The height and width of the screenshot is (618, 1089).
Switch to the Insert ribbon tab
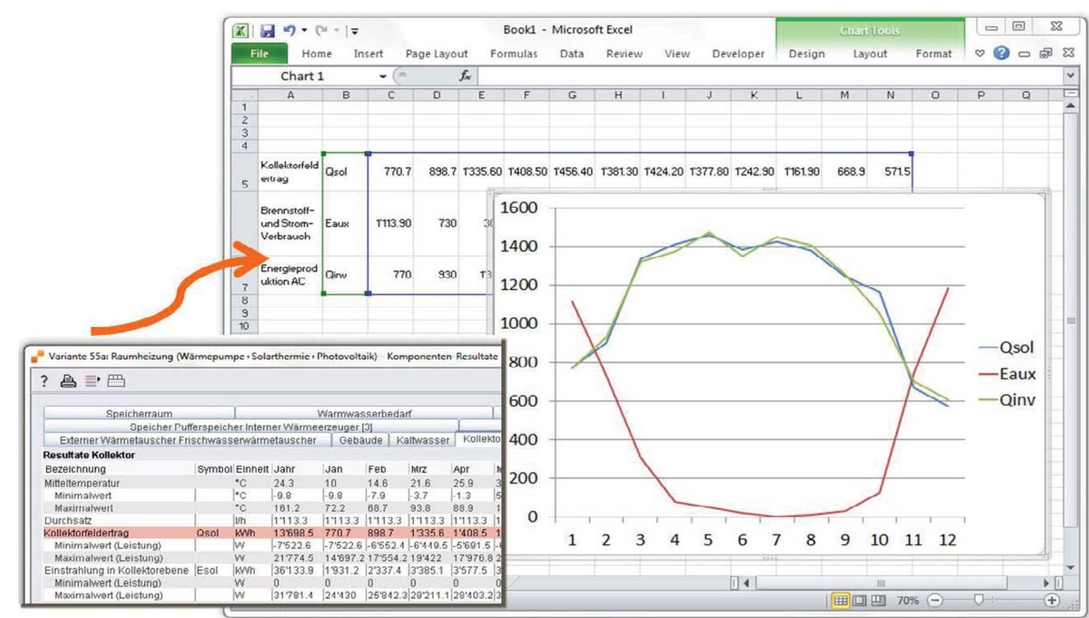pyautogui.click(x=368, y=54)
